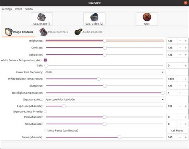Open the Video menu

(29, 9)
